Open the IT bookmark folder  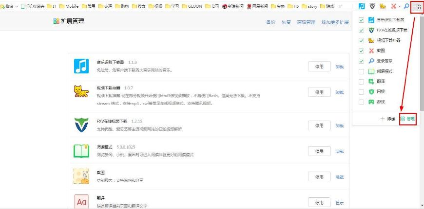click(52, 6)
